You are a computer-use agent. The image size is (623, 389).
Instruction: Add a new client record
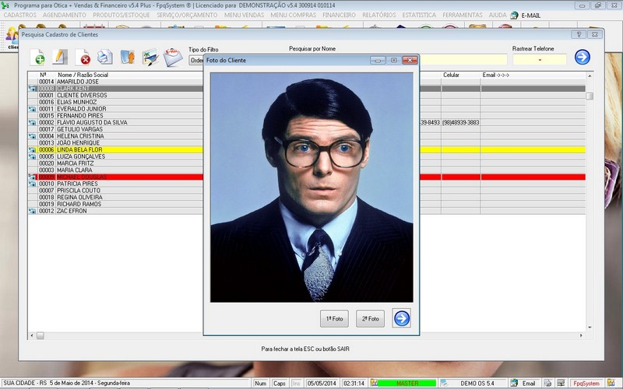click(37, 57)
